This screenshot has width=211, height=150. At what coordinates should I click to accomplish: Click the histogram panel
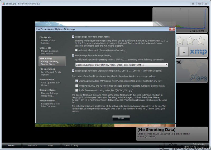coord(180,20)
